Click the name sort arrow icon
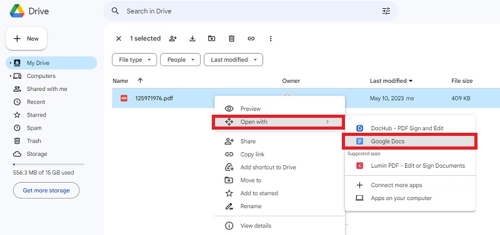 click(140, 81)
